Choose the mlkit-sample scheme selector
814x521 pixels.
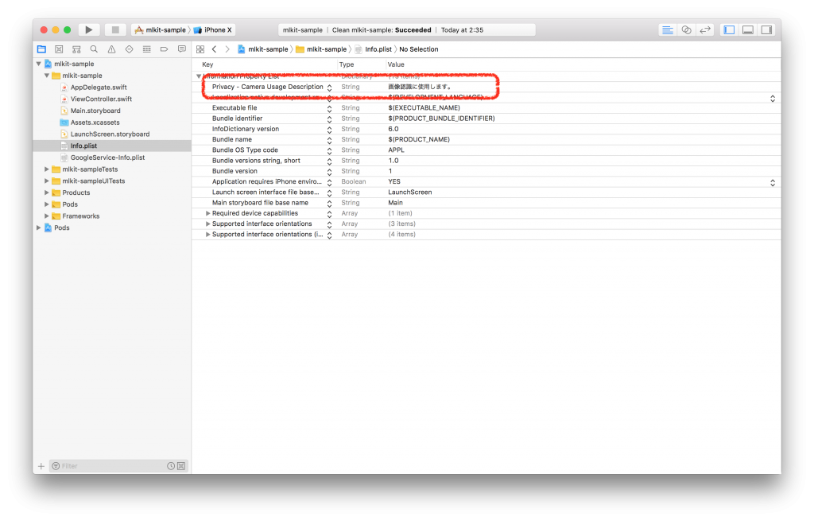click(x=161, y=30)
